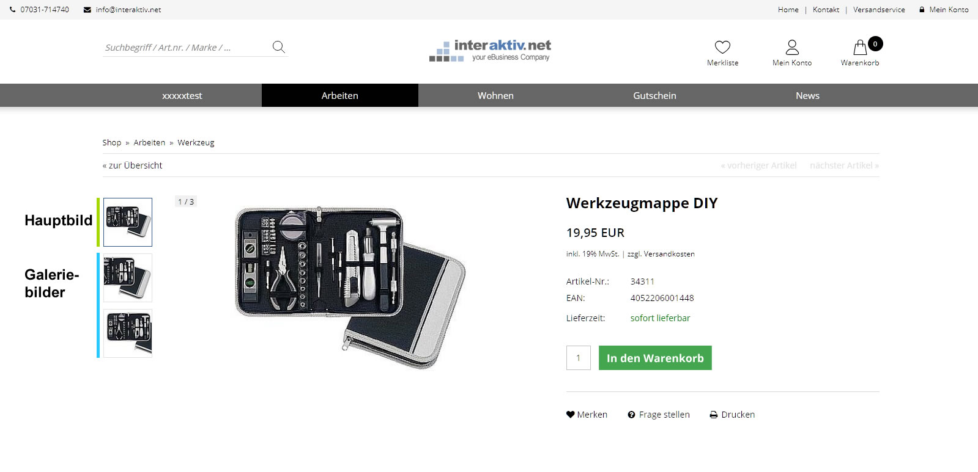
Task: Click the quantity input field
Action: pyautogui.click(x=579, y=358)
